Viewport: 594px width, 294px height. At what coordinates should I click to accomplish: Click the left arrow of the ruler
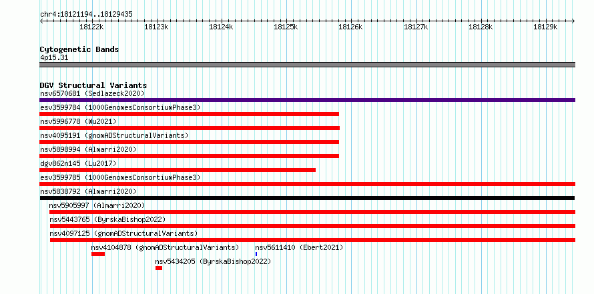coord(41,21)
